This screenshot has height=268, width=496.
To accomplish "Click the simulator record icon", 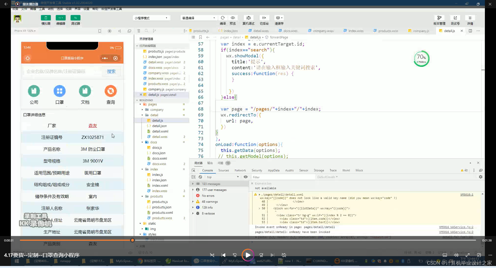I will click(x=110, y=31).
